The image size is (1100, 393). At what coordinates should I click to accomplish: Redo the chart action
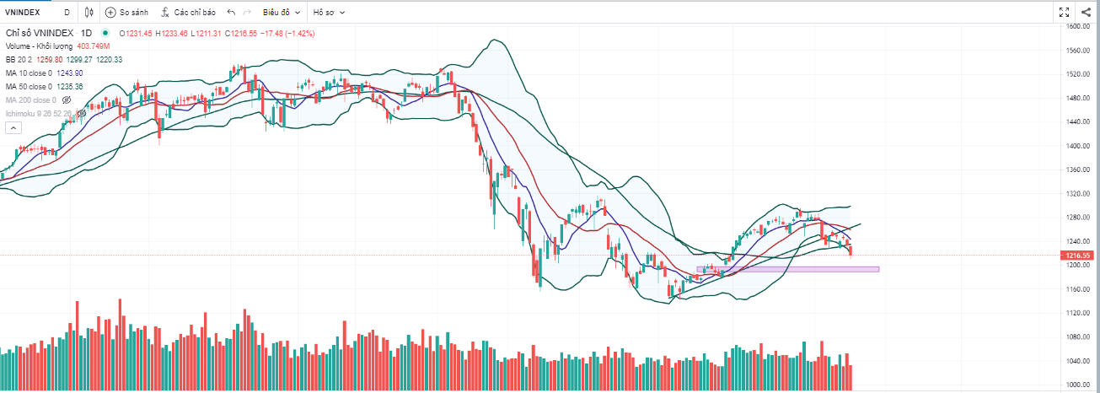[246, 13]
